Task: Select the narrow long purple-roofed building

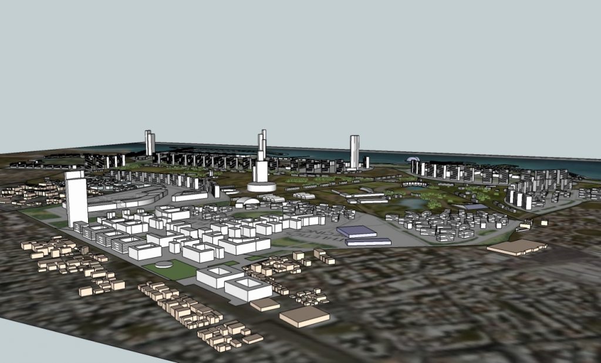Action: pyautogui.click(x=368, y=242)
